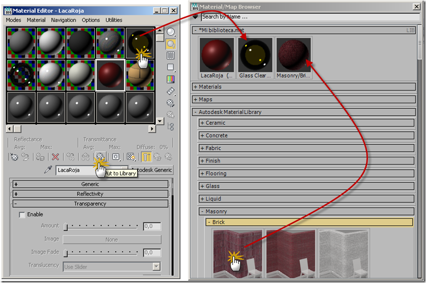Click the red X Reset Map icon
This screenshot has height=283, width=426.
click(55, 157)
